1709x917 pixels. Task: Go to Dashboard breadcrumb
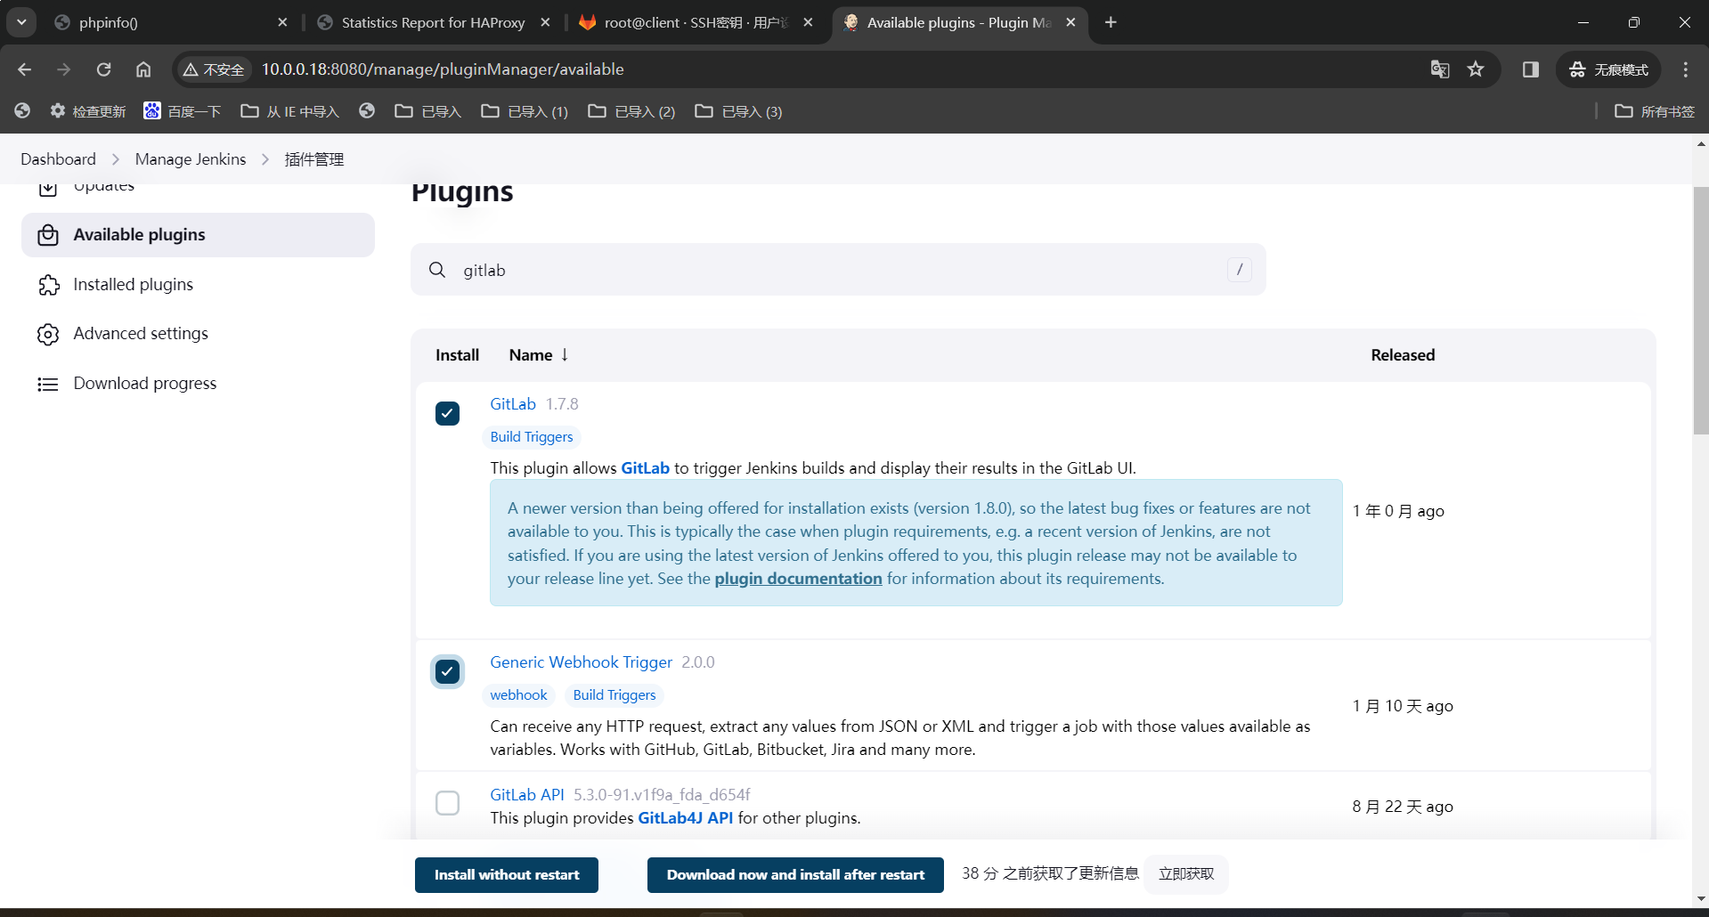click(58, 159)
